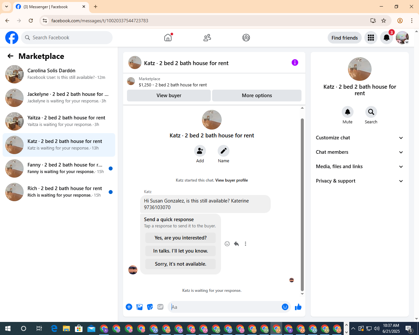
Task: Attach a photo using image icon
Action: (139, 307)
